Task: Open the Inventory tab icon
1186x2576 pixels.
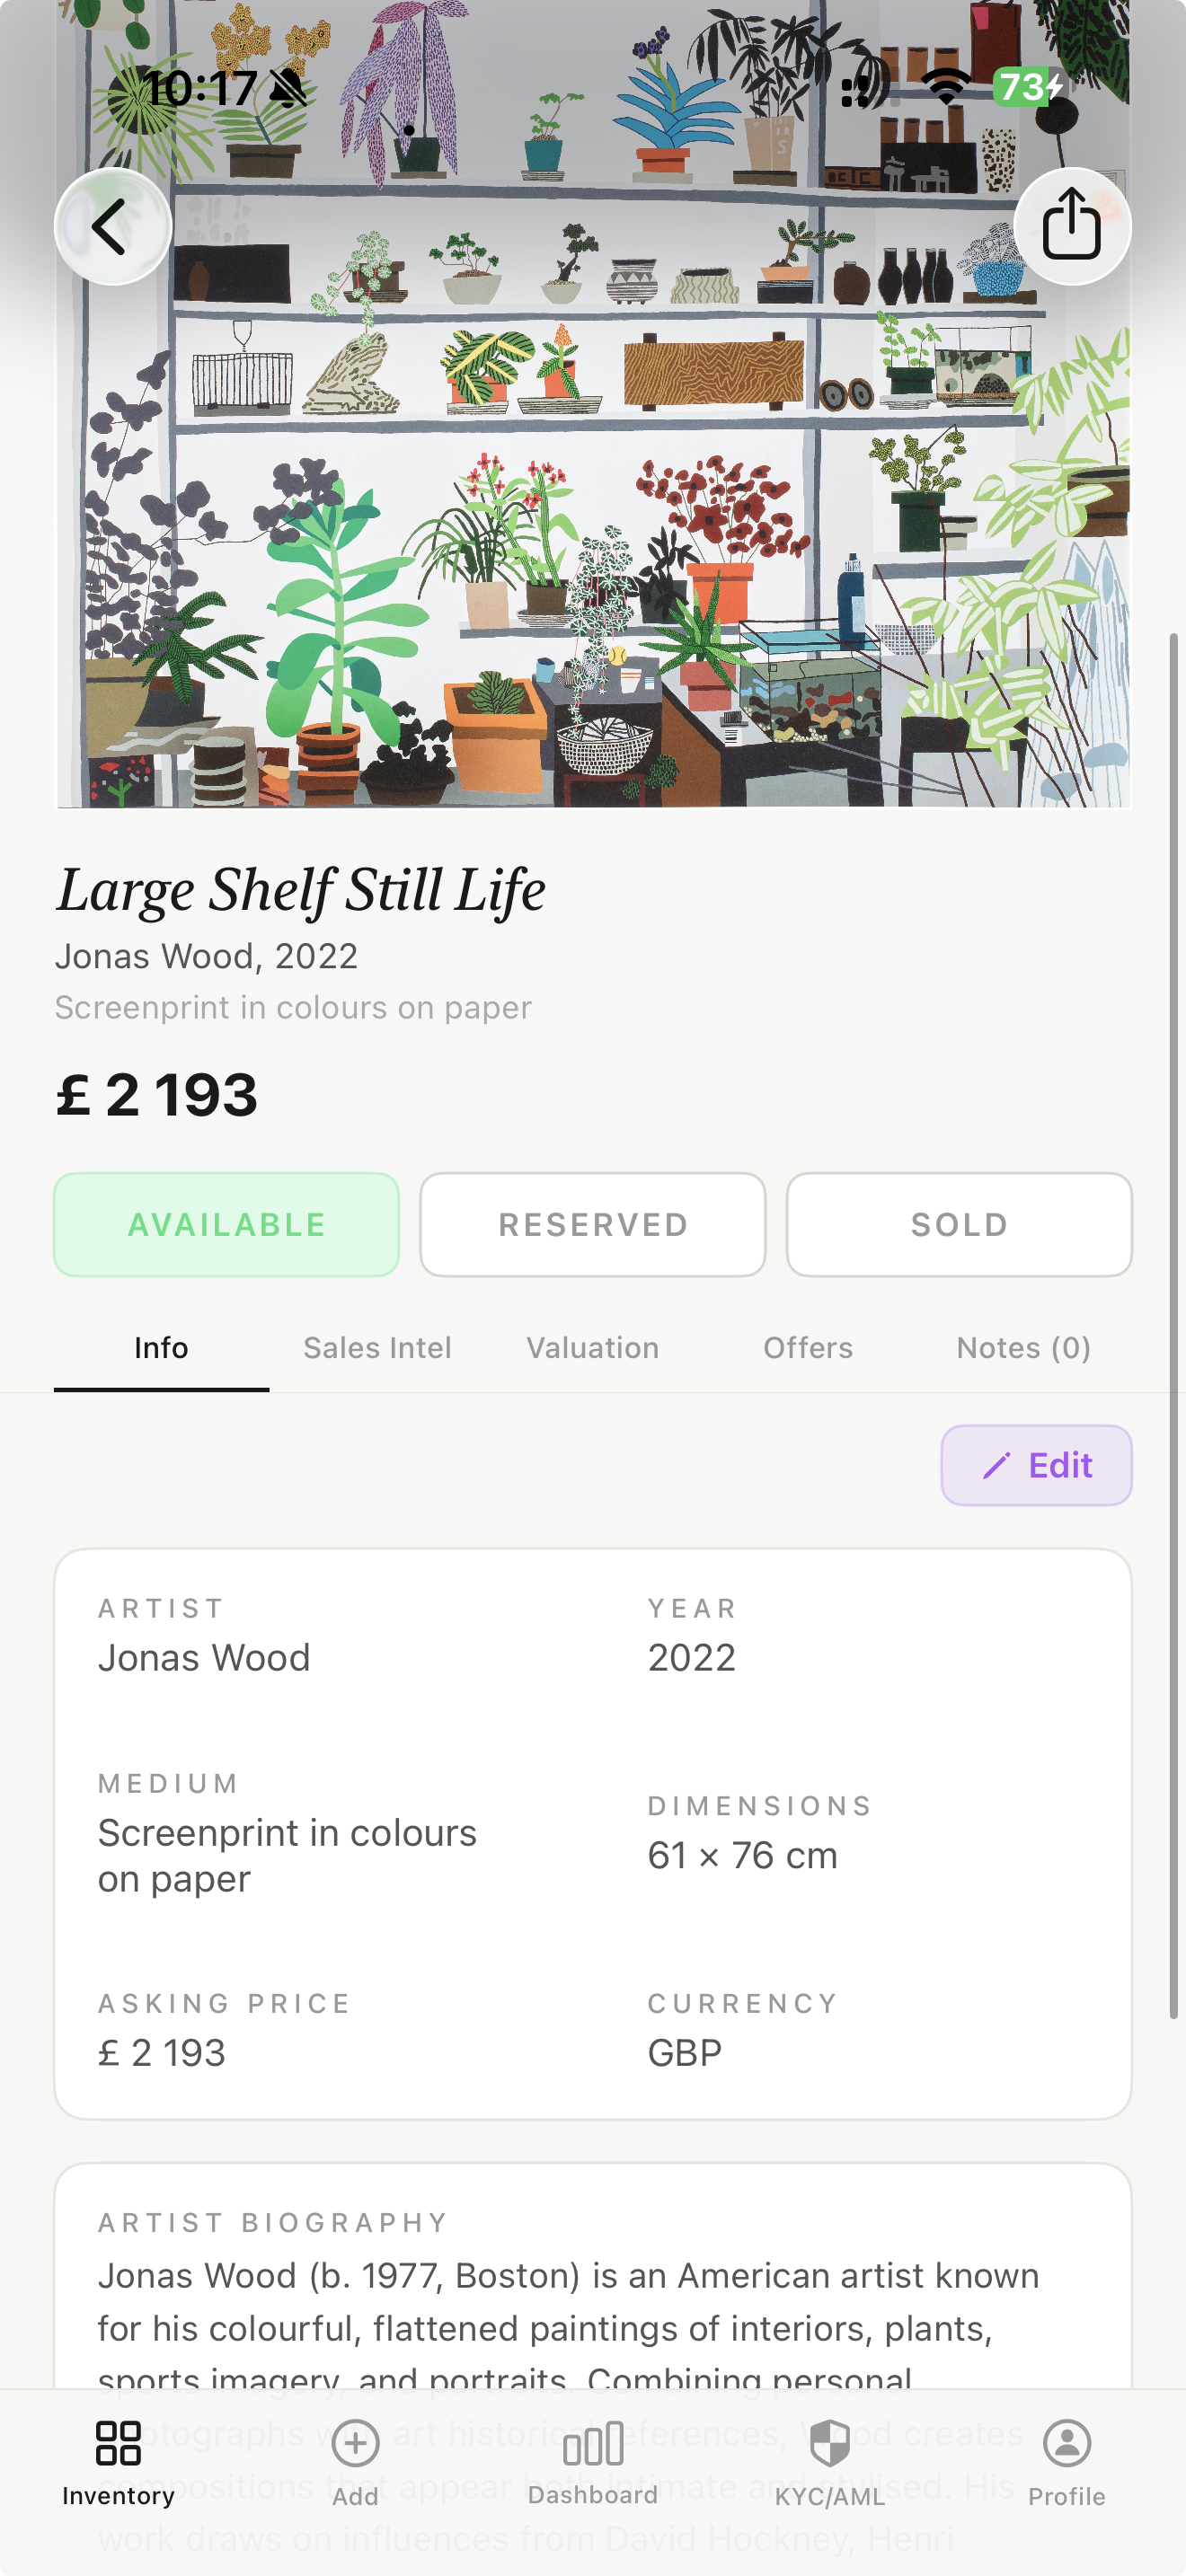Action: point(118,2443)
